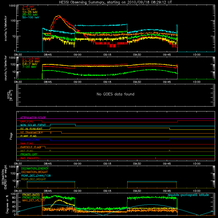Image resolution: width=218 pixels, height=218 pixels.
Task: Select the ATTENUATOR_STATE flag label
Action: (x=33, y=118)
